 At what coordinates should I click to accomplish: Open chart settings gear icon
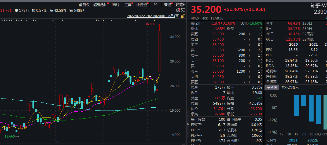178,10
